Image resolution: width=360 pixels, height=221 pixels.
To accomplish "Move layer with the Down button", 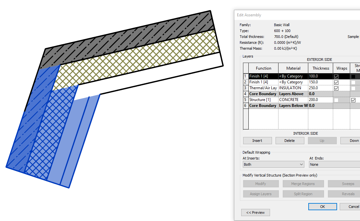I will tap(351, 141).
